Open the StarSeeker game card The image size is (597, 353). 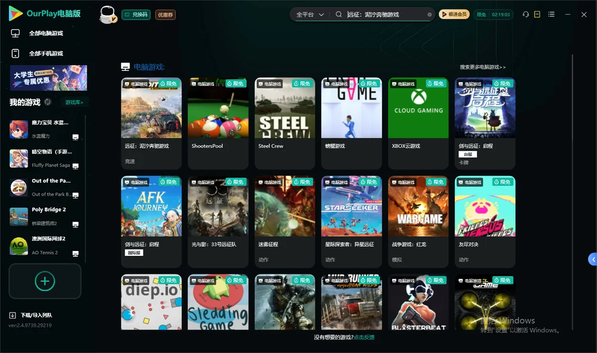(352, 222)
